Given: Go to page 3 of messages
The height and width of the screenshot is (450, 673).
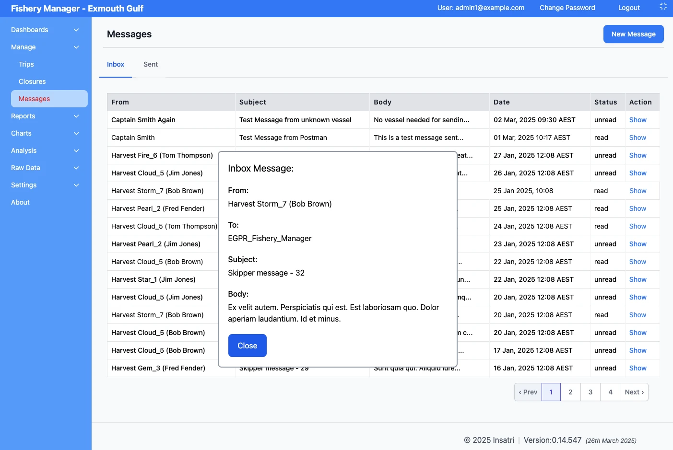Looking at the screenshot, I should 590,392.
